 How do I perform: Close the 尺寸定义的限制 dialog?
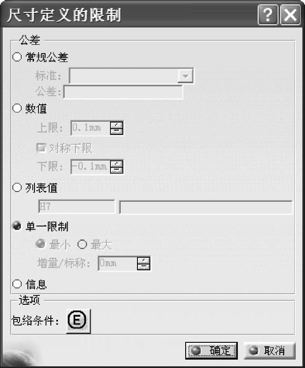pyautogui.click(x=290, y=16)
